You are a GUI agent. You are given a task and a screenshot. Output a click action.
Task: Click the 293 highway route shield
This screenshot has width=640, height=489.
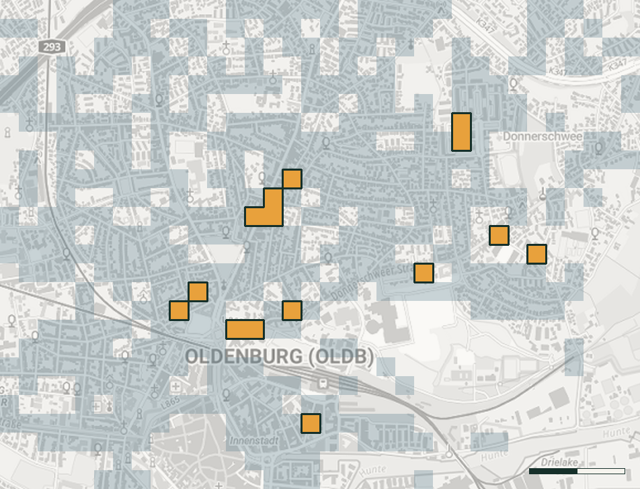click(x=52, y=47)
